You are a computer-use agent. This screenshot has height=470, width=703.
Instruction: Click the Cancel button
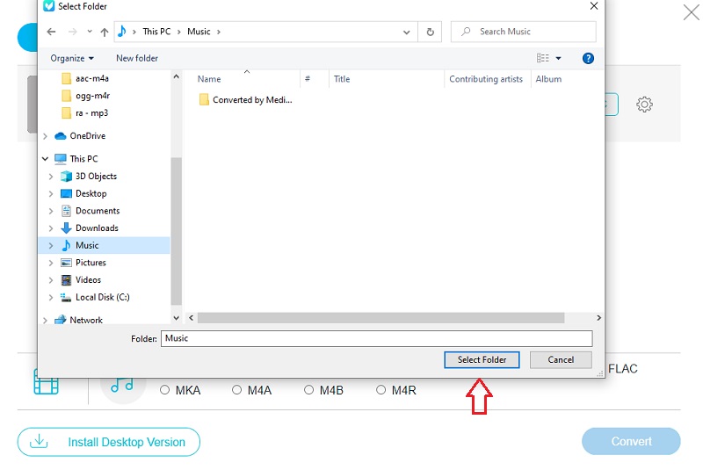tap(561, 359)
